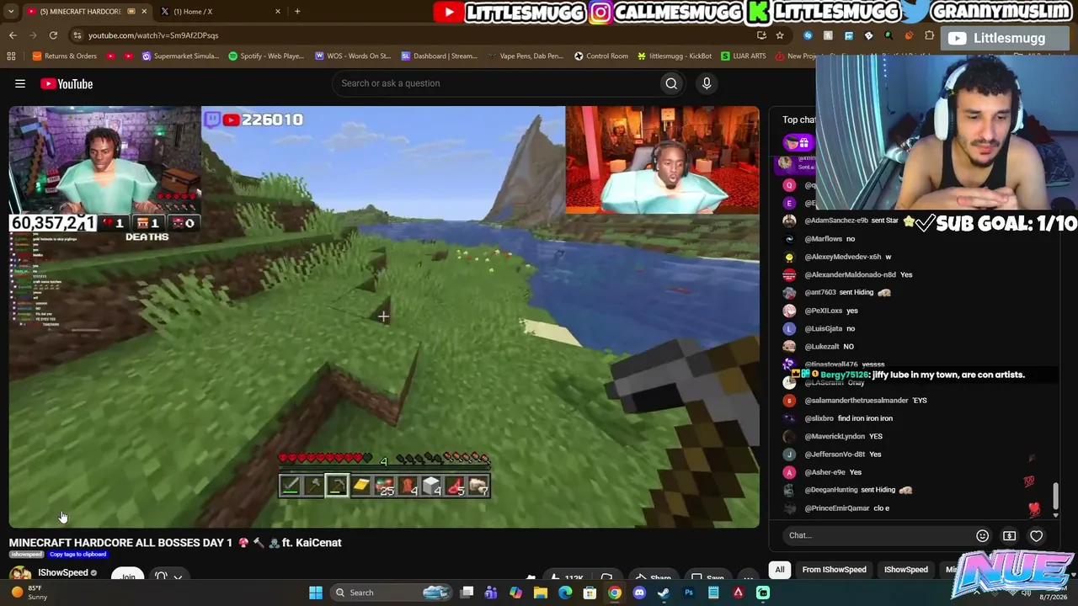Viewport: 1078px width, 606px height.
Task: Open Discord from the taskbar
Action: coord(639,593)
